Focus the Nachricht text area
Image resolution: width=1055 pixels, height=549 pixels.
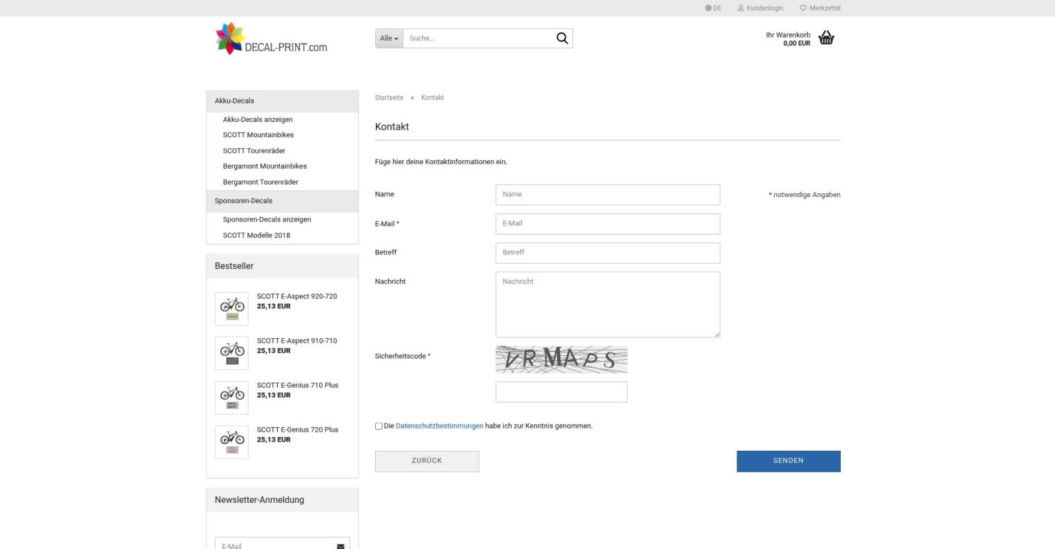(x=607, y=304)
